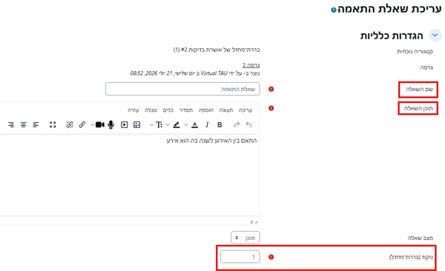Image resolution: width=445 pixels, height=271 pixels.
Task: Click the התאם בין האירוע editor text
Action: [211, 141]
